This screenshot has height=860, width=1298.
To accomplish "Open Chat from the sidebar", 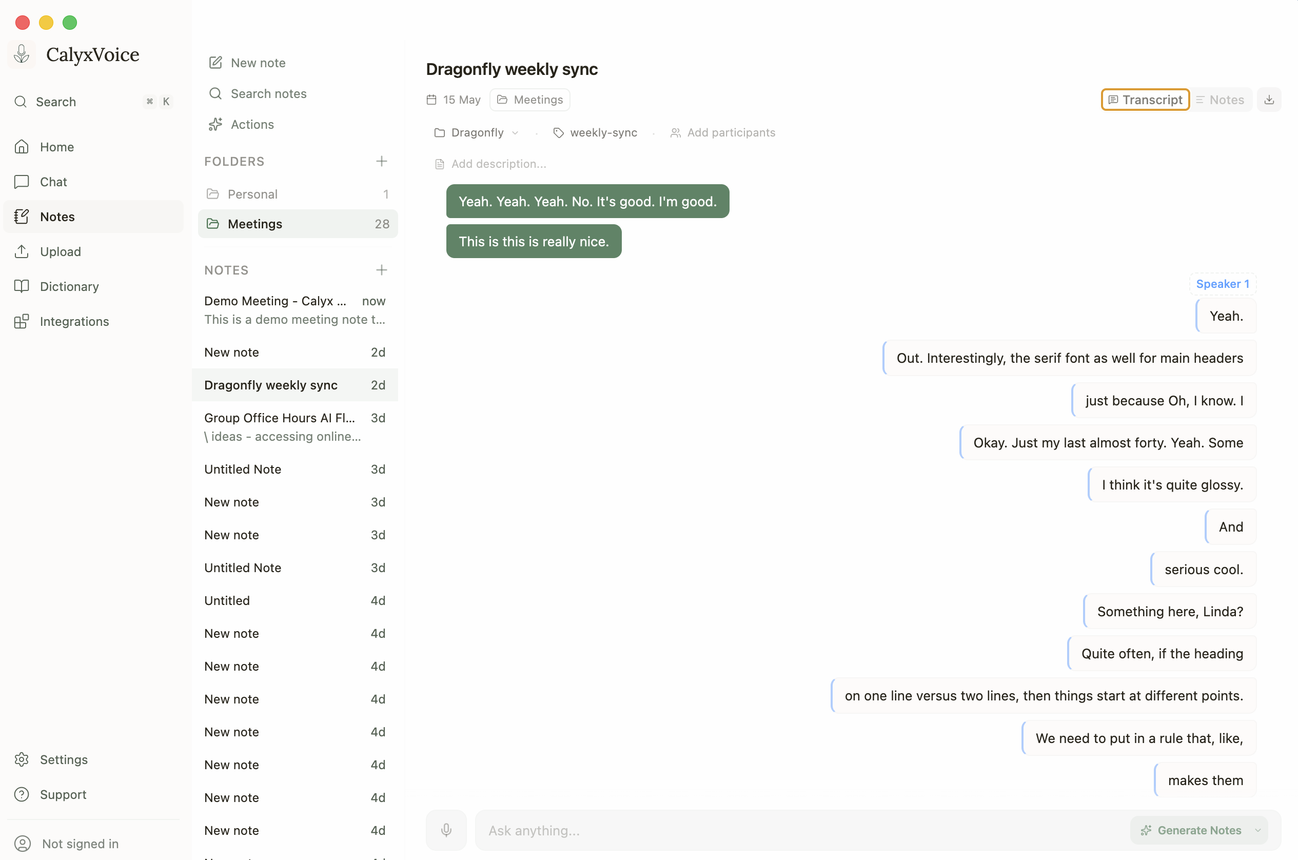I will click(x=93, y=182).
